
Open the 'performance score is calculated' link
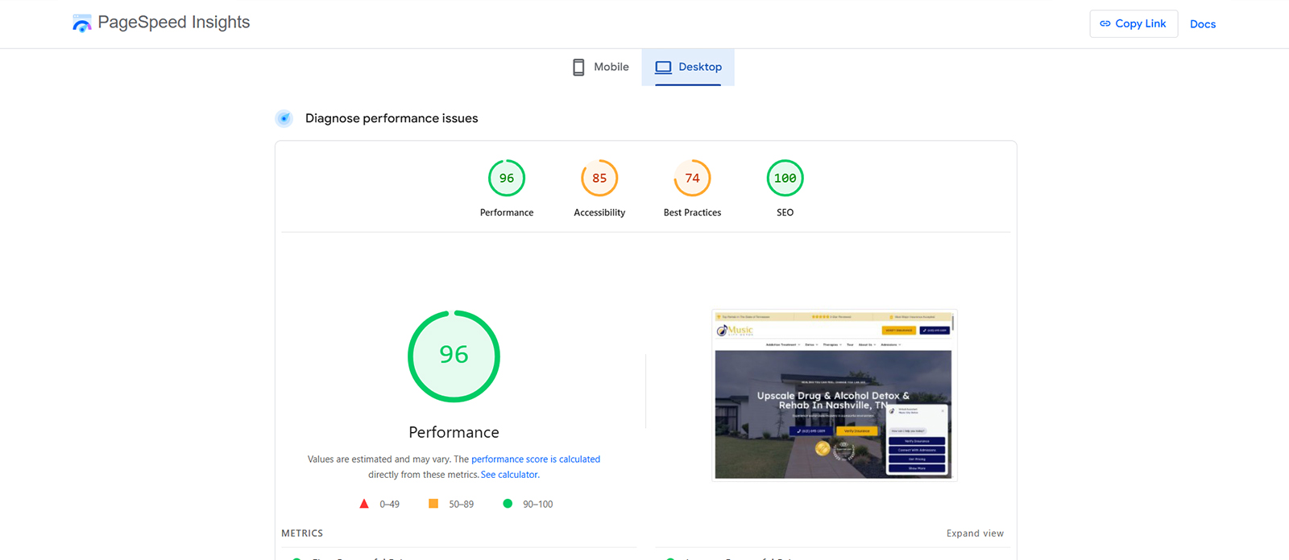pyautogui.click(x=535, y=459)
